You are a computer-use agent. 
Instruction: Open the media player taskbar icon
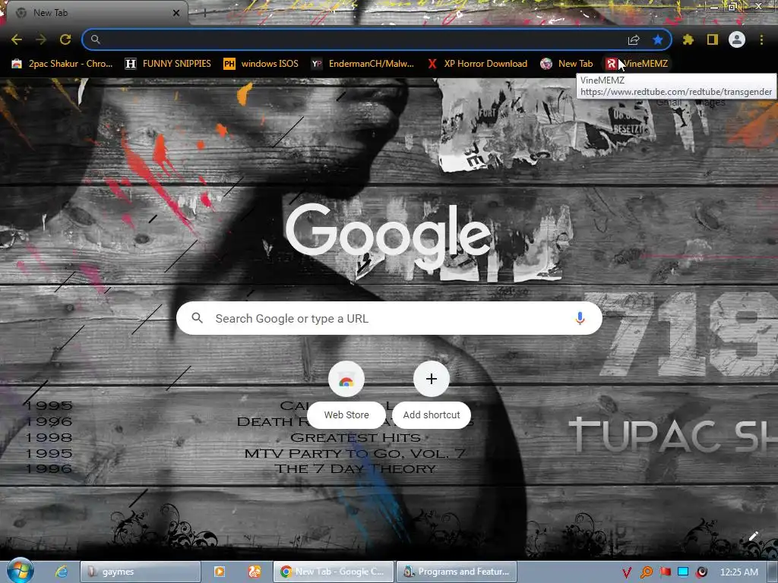coord(220,572)
